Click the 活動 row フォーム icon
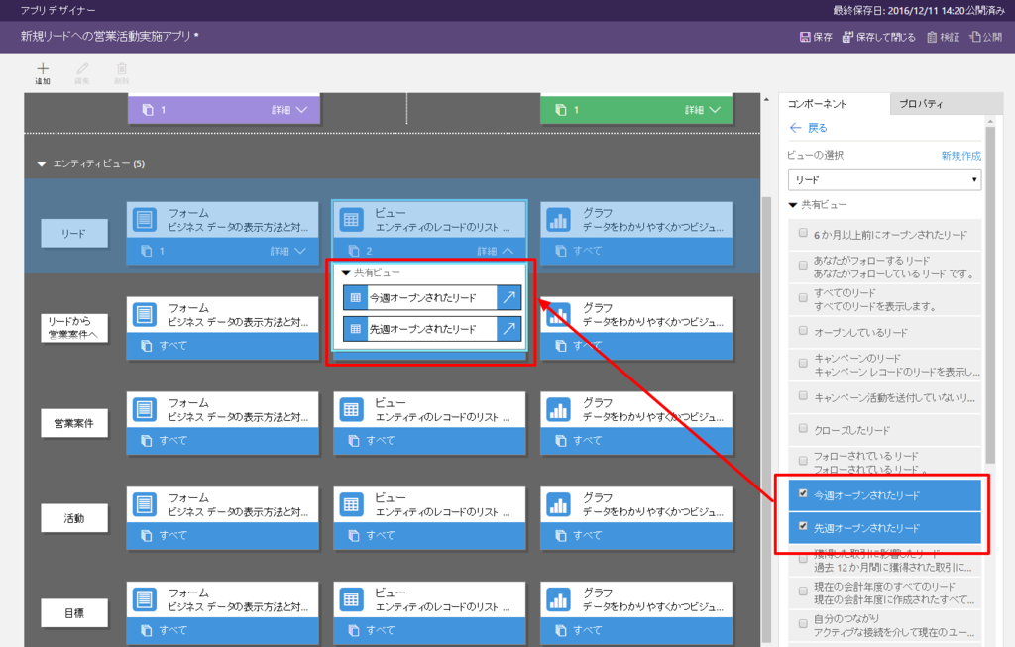The height and width of the screenshot is (647, 1015). [x=145, y=504]
